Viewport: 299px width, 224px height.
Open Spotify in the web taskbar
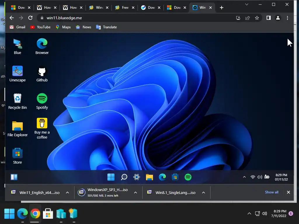[x=188, y=177]
